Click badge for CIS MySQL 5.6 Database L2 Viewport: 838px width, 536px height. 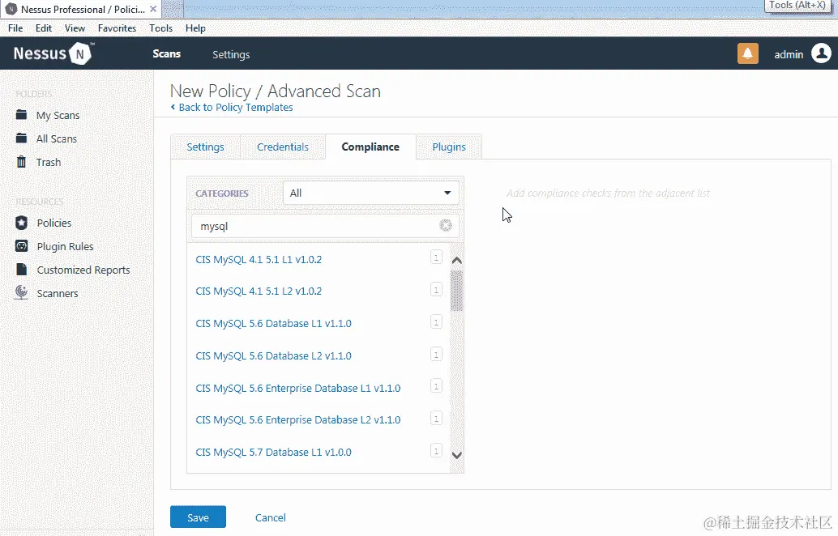point(436,354)
